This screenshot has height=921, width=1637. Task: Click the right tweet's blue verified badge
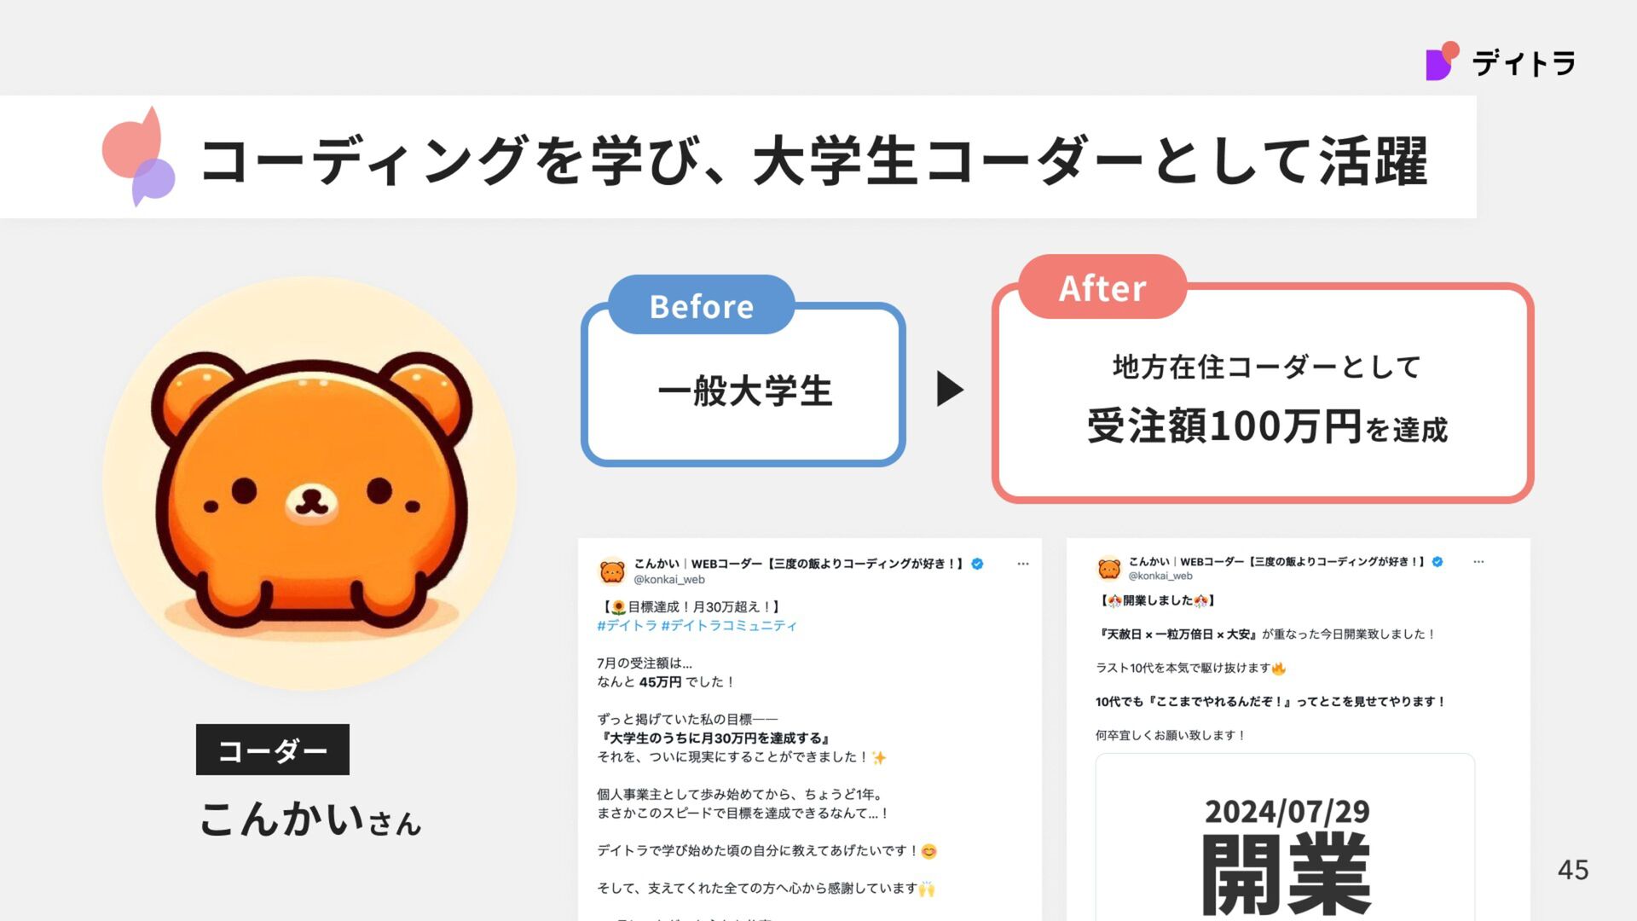pyautogui.click(x=1437, y=562)
